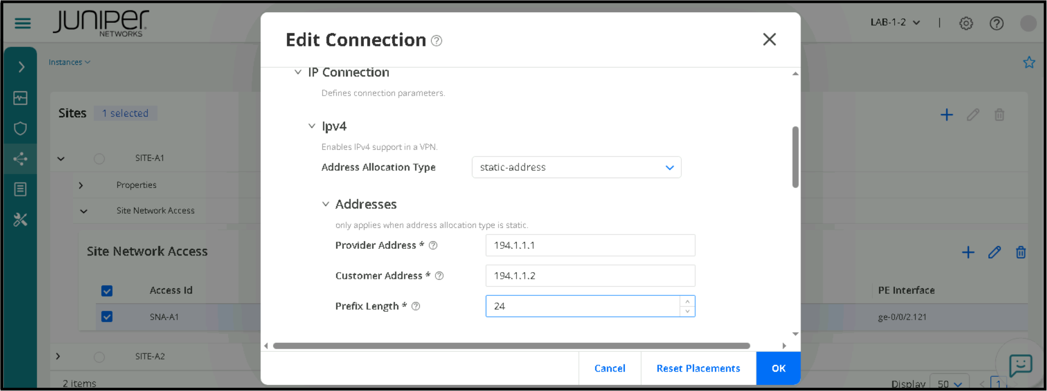The width and height of the screenshot is (1047, 391).
Task: Click the Customer Address input field
Action: point(590,276)
